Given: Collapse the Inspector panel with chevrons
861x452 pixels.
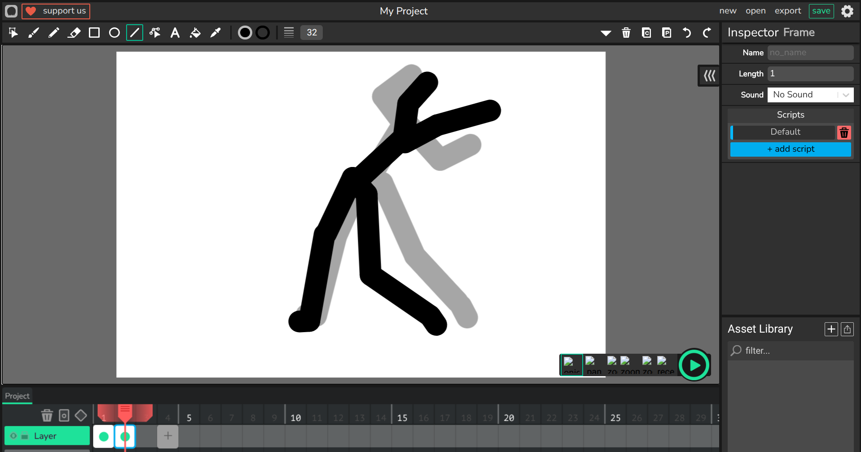Looking at the screenshot, I should (709, 75).
